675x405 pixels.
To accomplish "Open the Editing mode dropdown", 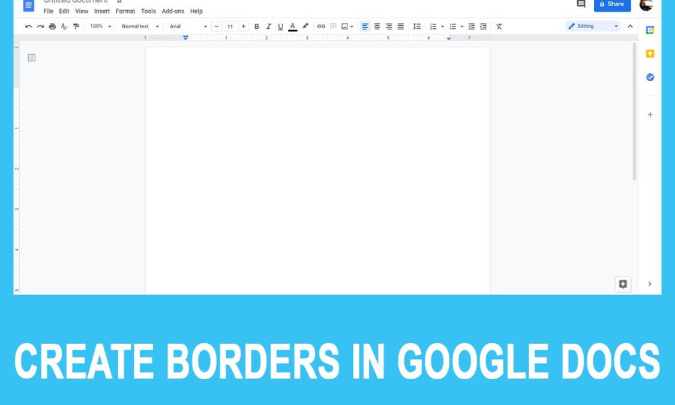I will 593,26.
